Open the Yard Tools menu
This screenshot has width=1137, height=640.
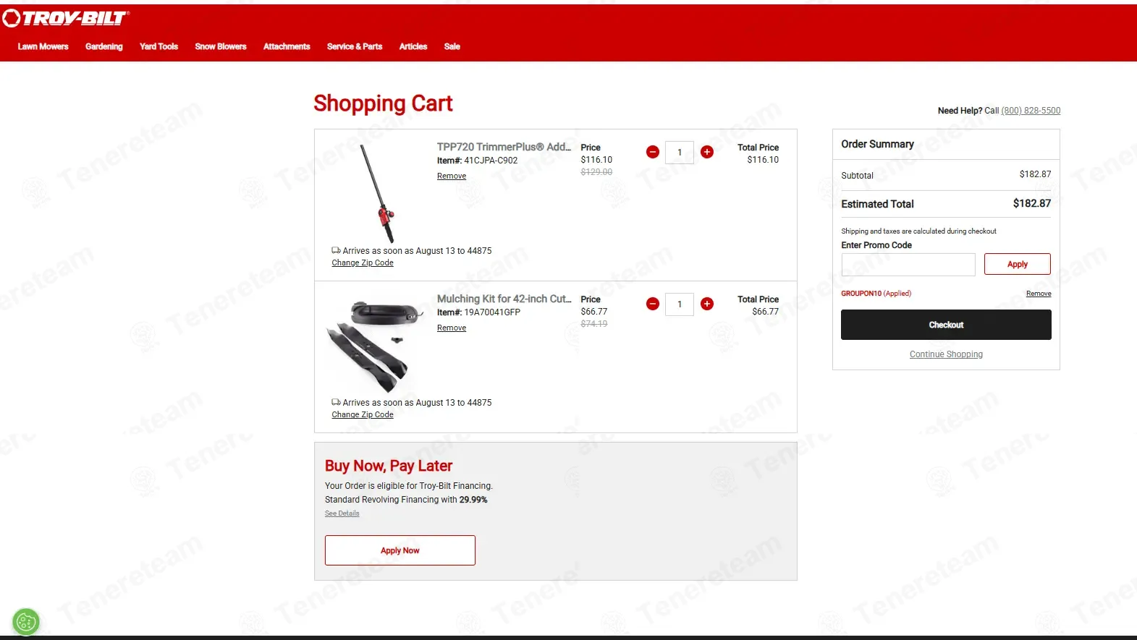click(158, 46)
